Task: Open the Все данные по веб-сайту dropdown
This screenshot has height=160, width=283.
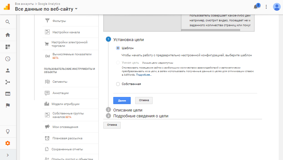Action: 46,9
